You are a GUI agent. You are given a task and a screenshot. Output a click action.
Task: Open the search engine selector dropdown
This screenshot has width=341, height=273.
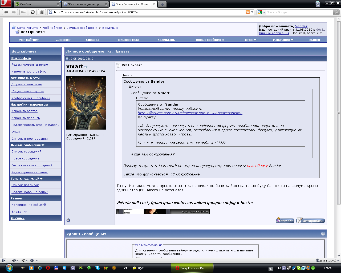(261, 12)
